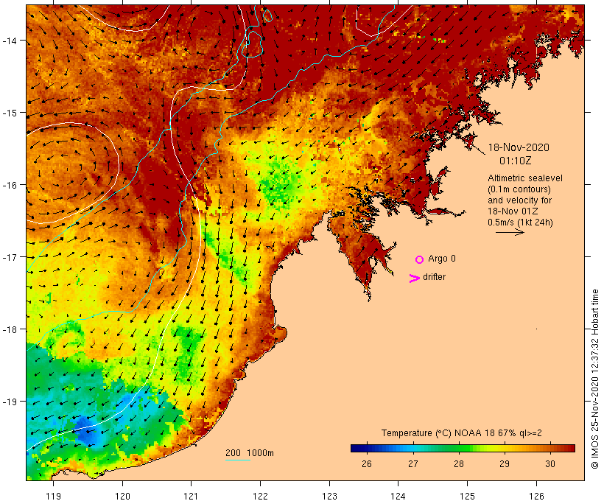Click the longitude label 120
The width and height of the screenshot is (604, 501).
pos(122,496)
